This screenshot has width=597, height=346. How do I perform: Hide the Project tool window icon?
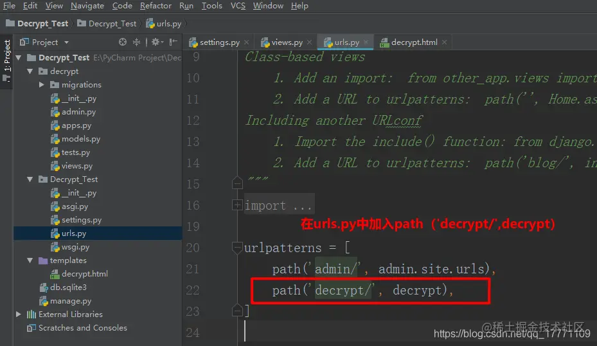[x=174, y=42]
